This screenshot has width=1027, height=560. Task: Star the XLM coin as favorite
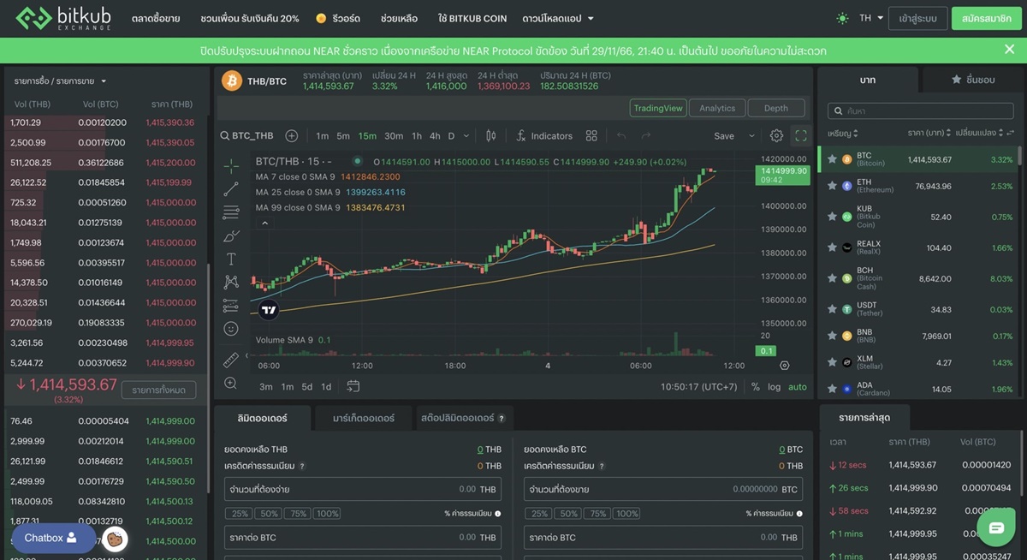coord(832,362)
